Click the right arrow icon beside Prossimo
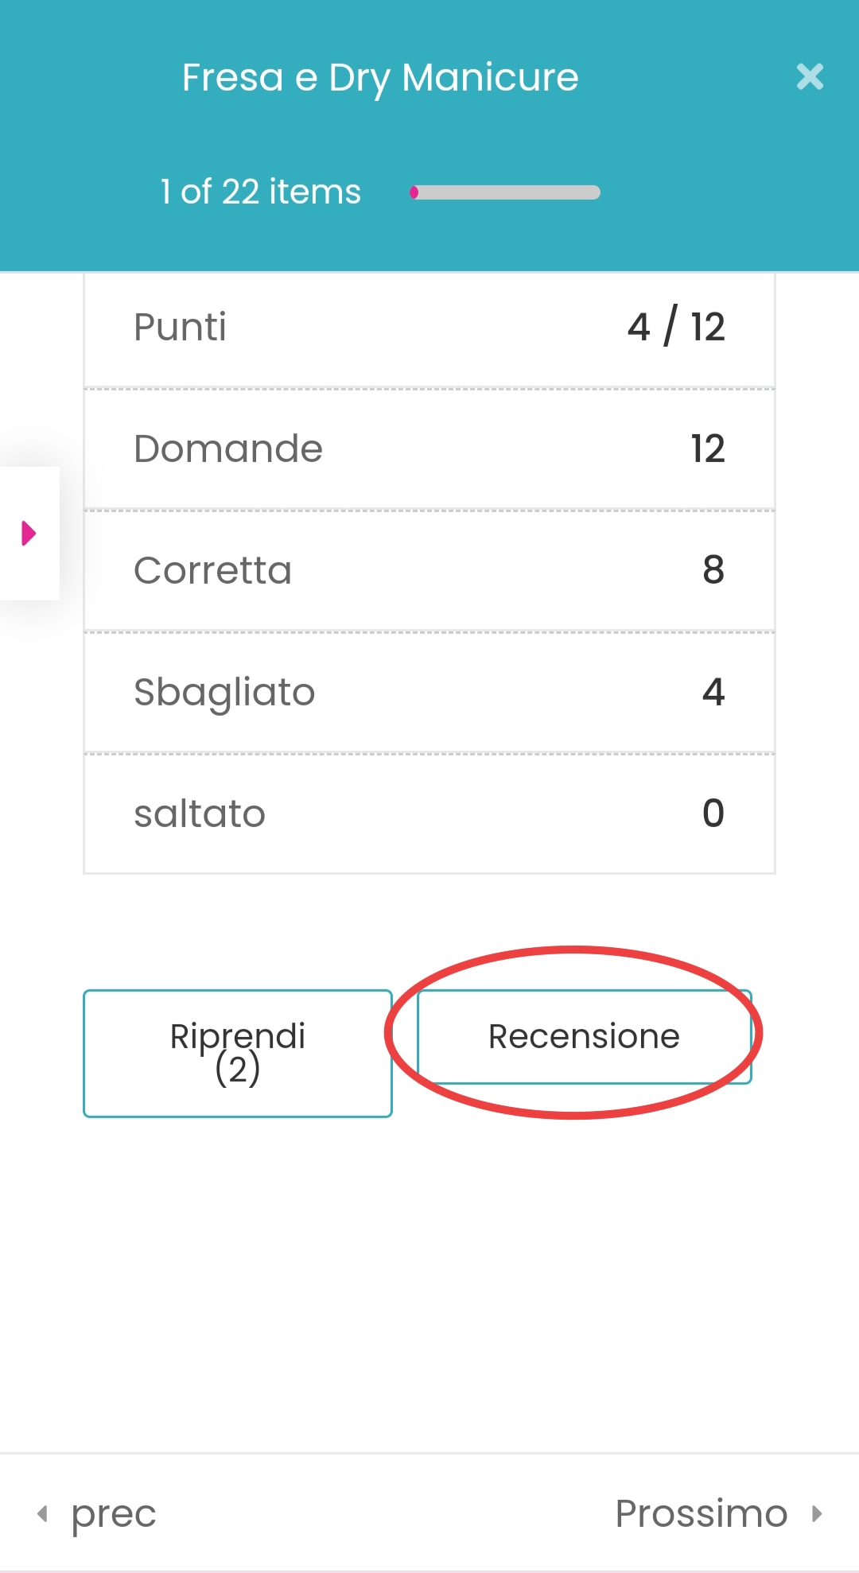This screenshot has width=859, height=1573. pyautogui.click(x=817, y=1513)
